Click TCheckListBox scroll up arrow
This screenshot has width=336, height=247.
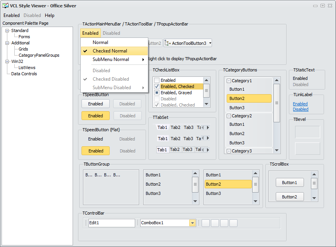(206, 80)
